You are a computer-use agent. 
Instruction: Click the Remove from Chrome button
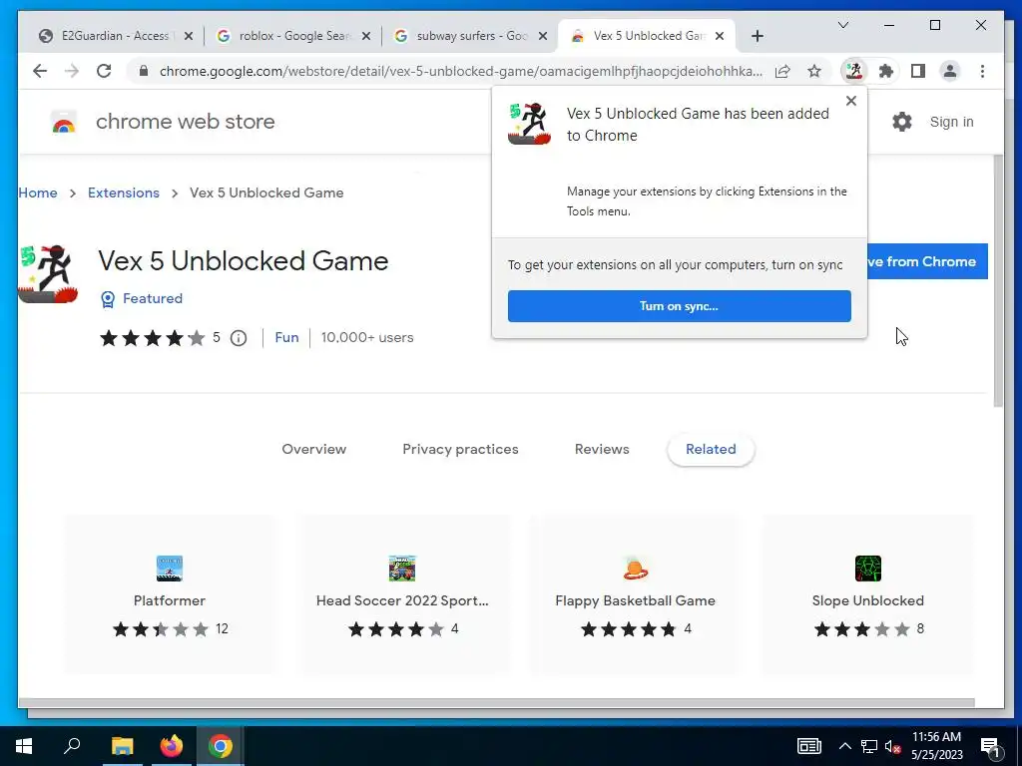point(927,261)
